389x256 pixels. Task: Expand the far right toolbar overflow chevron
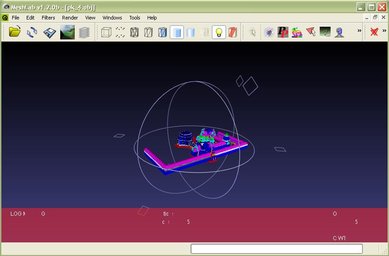[384, 30]
